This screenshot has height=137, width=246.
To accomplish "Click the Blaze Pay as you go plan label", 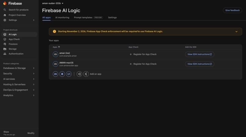I will tap(9, 133).
